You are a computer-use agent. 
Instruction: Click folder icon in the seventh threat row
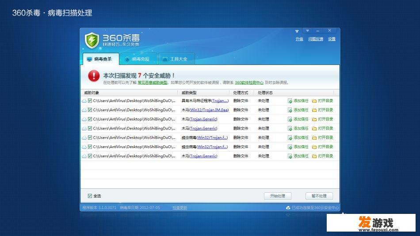314,156
